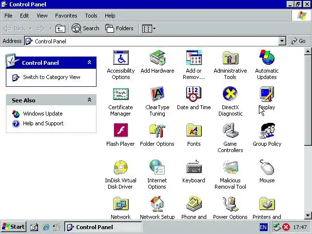Click Switch to Category View link
Screen dimensions: 312x234
(x=52, y=77)
